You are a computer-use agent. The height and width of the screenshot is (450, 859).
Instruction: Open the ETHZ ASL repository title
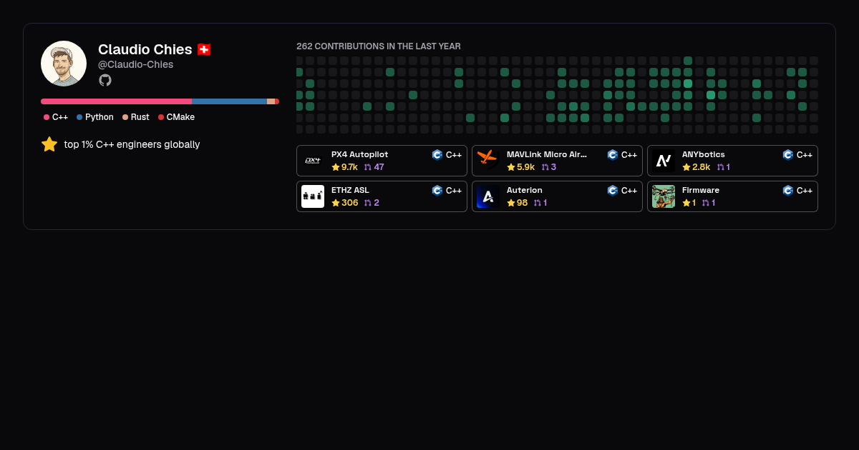pos(350,190)
